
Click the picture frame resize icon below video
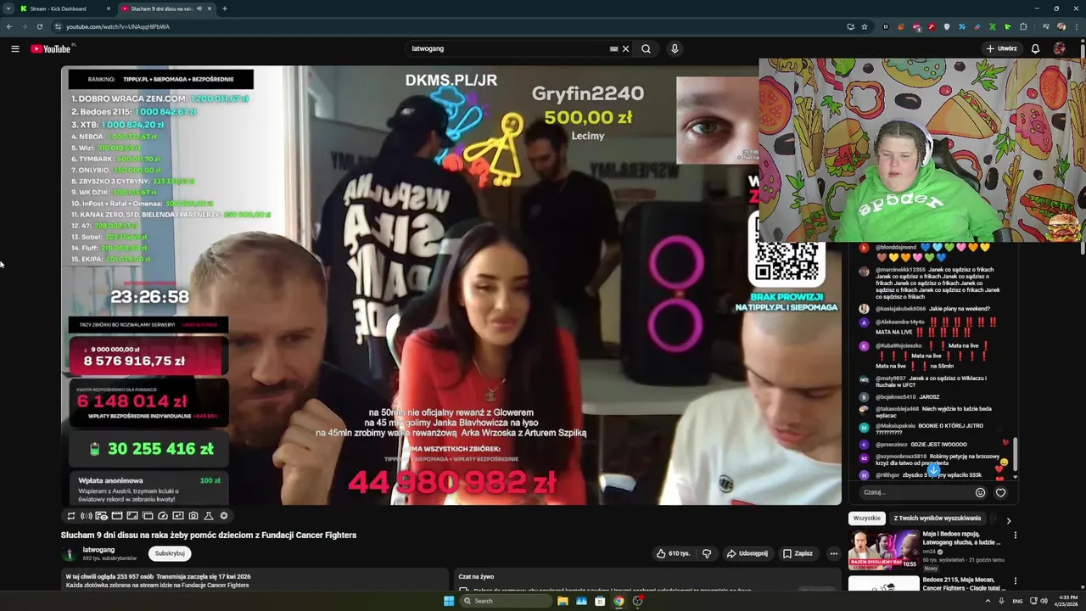click(132, 516)
